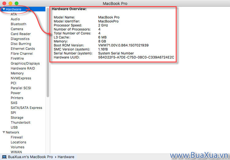Click the Model Name label

click(x=64, y=17)
